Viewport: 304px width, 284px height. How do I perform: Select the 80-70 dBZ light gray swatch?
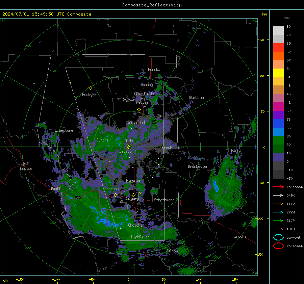pyautogui.click(x=278, y=31)
